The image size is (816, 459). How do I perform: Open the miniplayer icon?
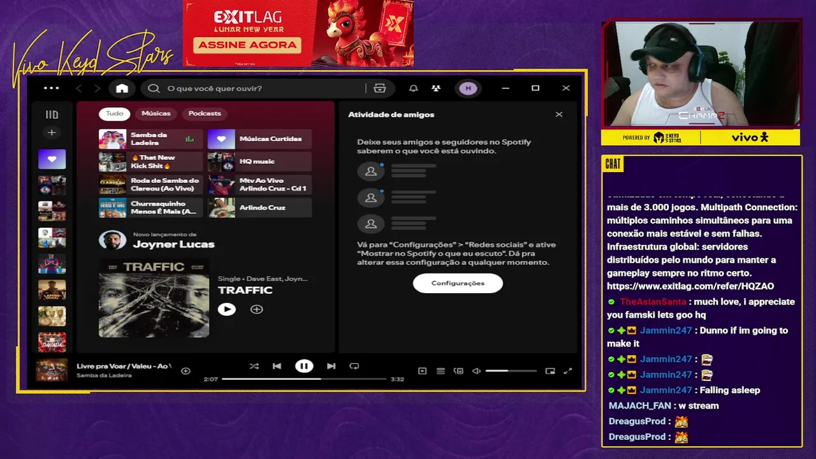pos(550,371)
